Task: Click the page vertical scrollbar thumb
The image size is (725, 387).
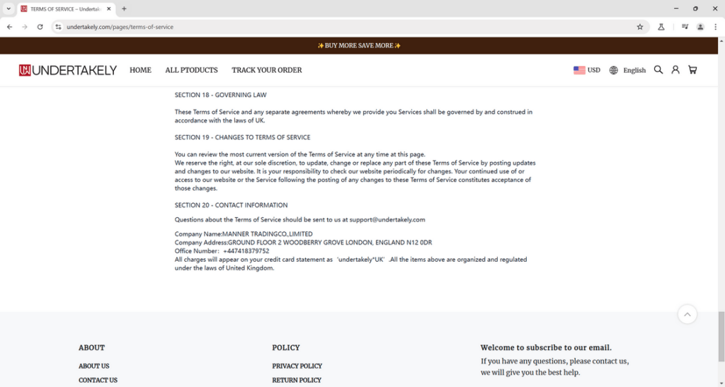Action: [721, 337]
